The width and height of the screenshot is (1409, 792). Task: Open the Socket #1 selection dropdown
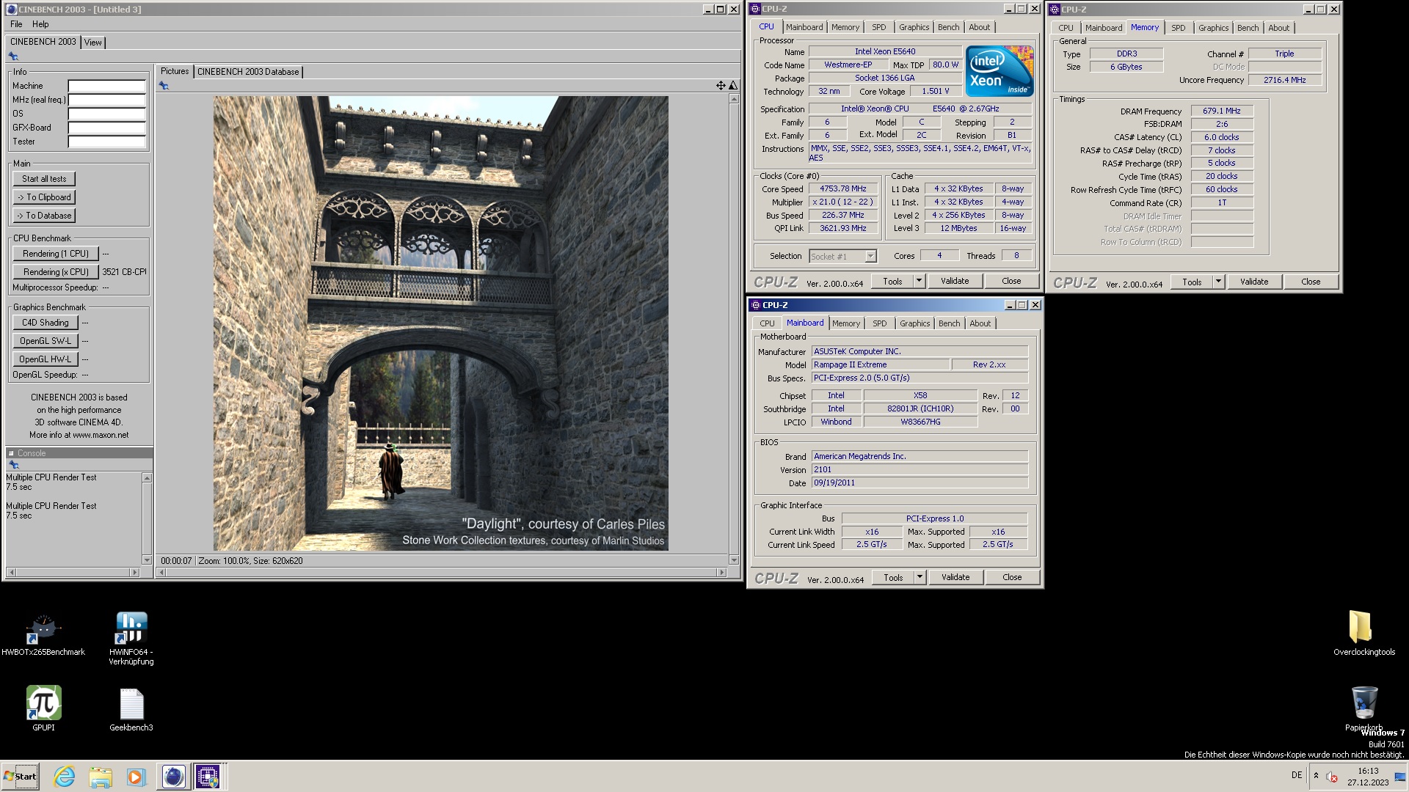pos(870,256)
